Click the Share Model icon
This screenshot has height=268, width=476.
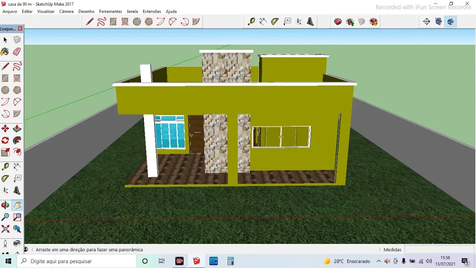(350, 22)
